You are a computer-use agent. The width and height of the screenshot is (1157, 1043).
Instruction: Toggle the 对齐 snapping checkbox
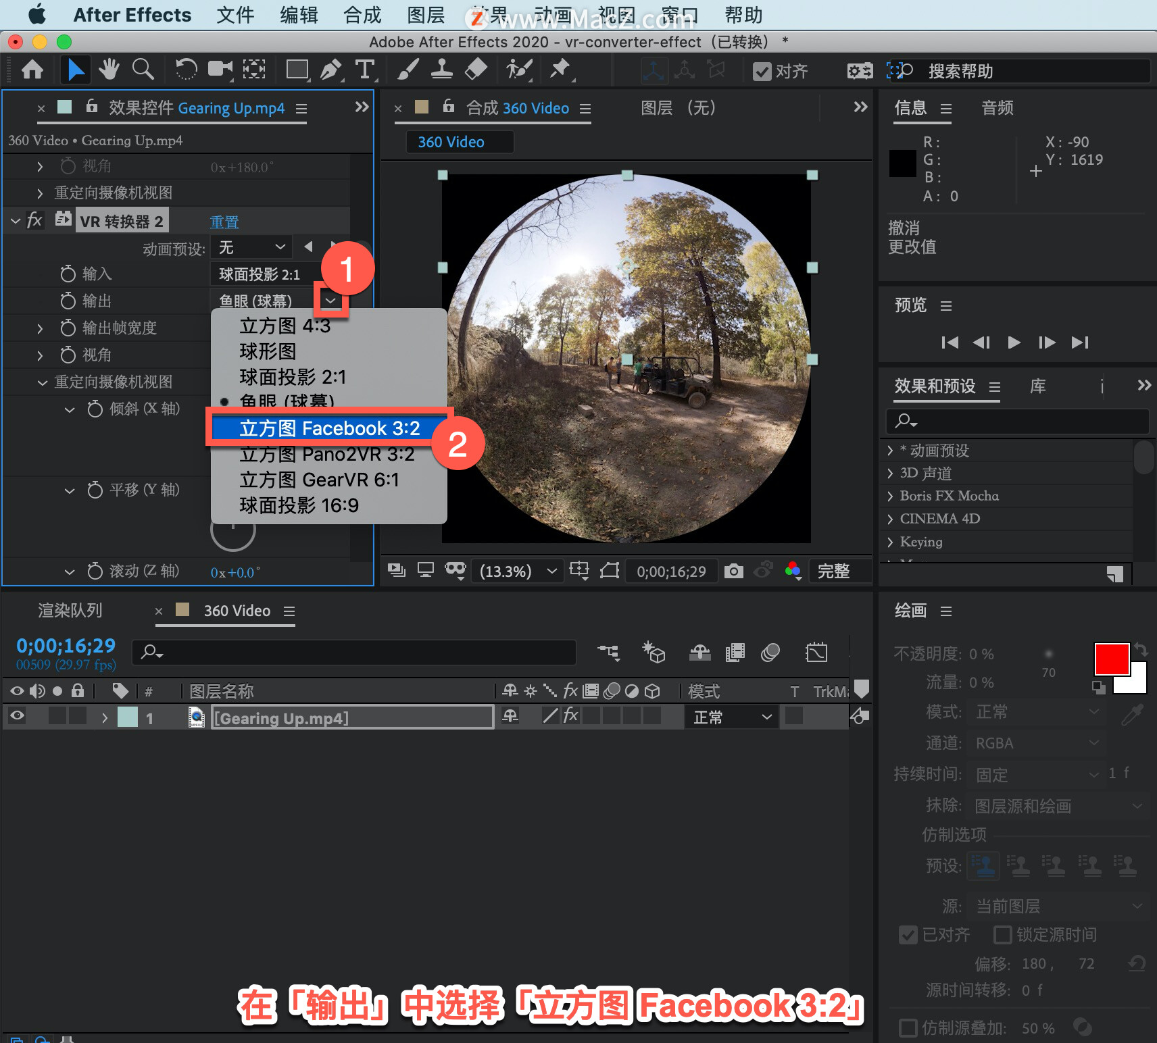pos(762,72)
